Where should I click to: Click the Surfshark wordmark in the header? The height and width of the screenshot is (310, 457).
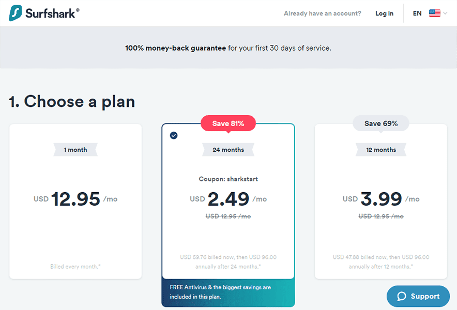(52, 13)
